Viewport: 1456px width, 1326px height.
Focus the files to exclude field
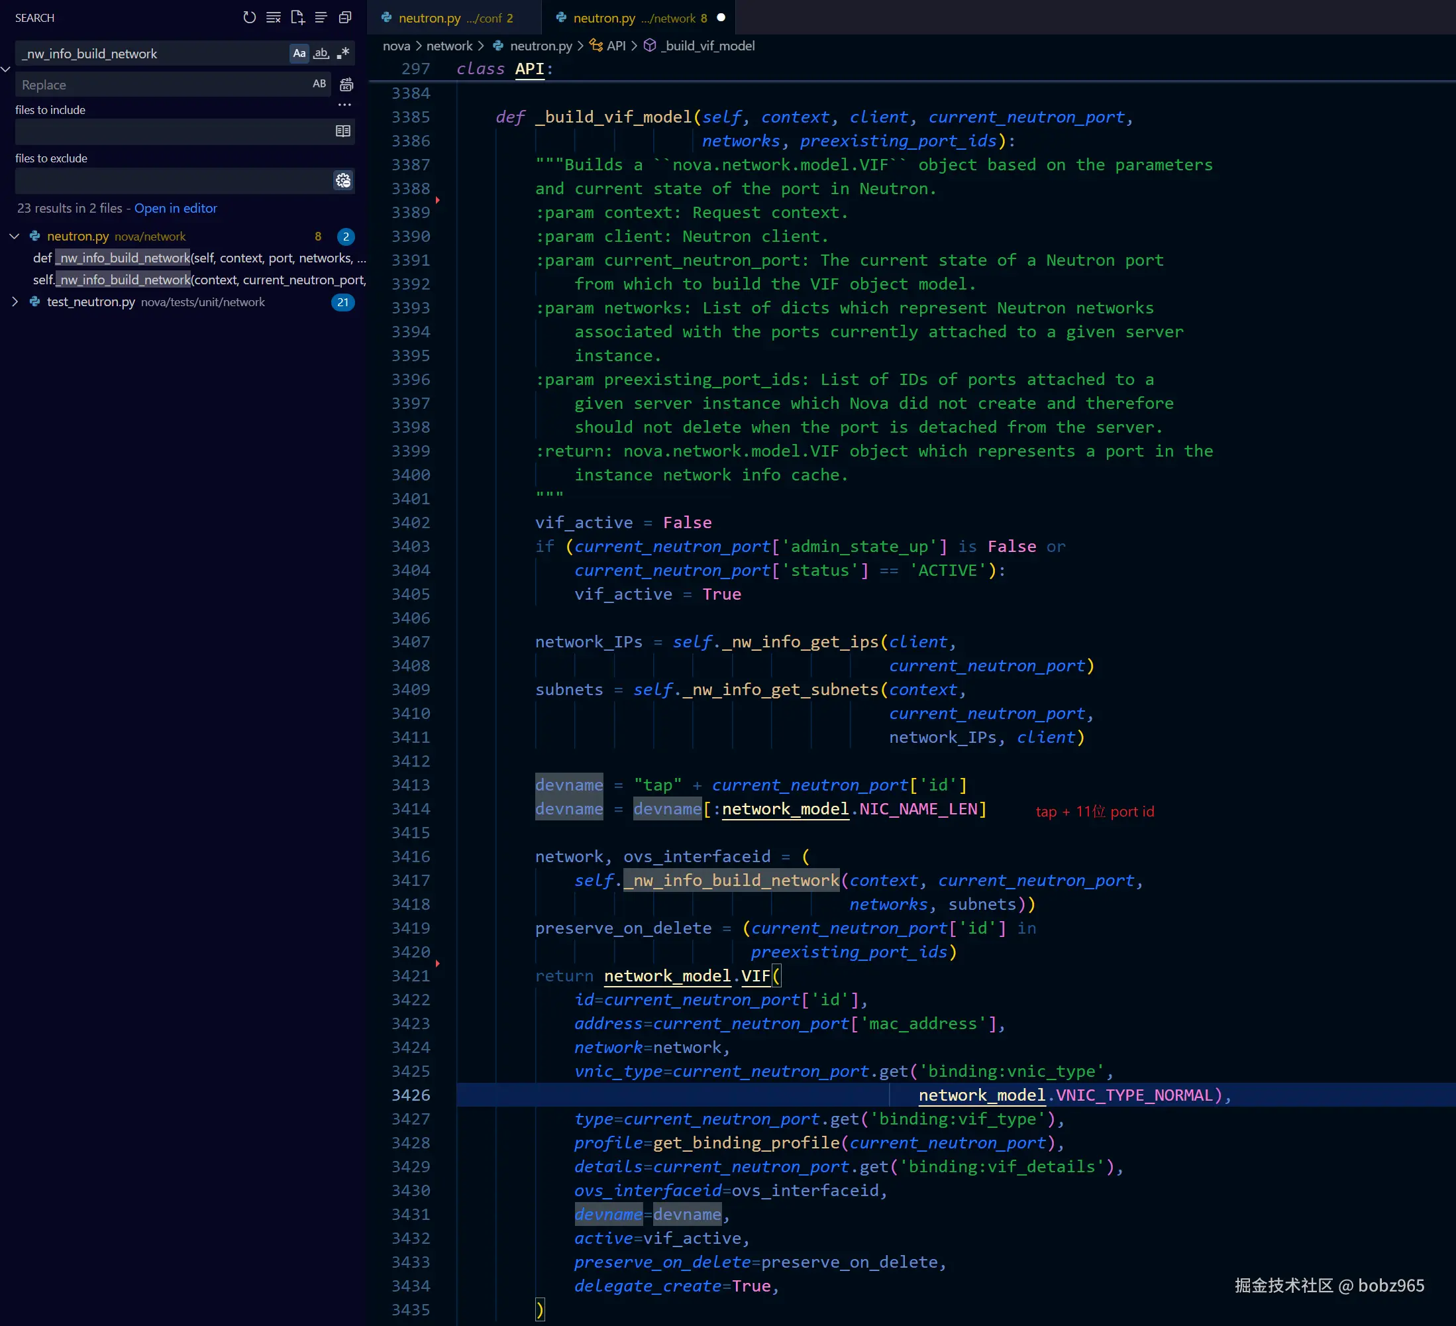(x=174, y=181)
